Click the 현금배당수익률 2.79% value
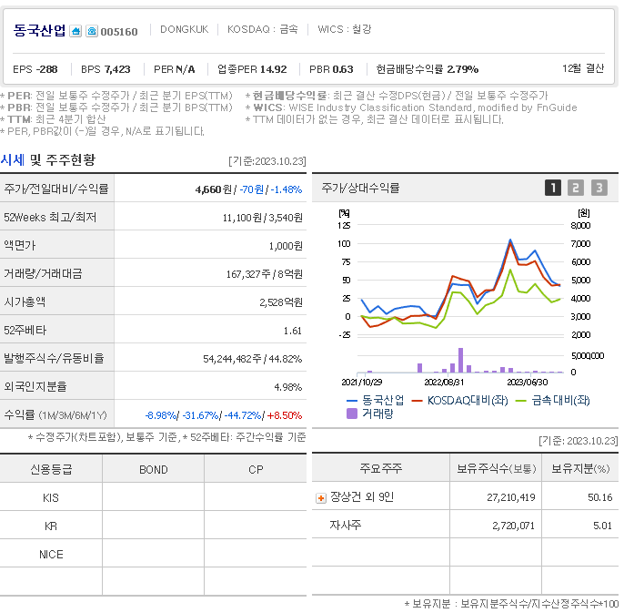The image size is (624, 613). coord(462,69)
